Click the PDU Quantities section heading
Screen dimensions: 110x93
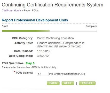pos(13,63)
